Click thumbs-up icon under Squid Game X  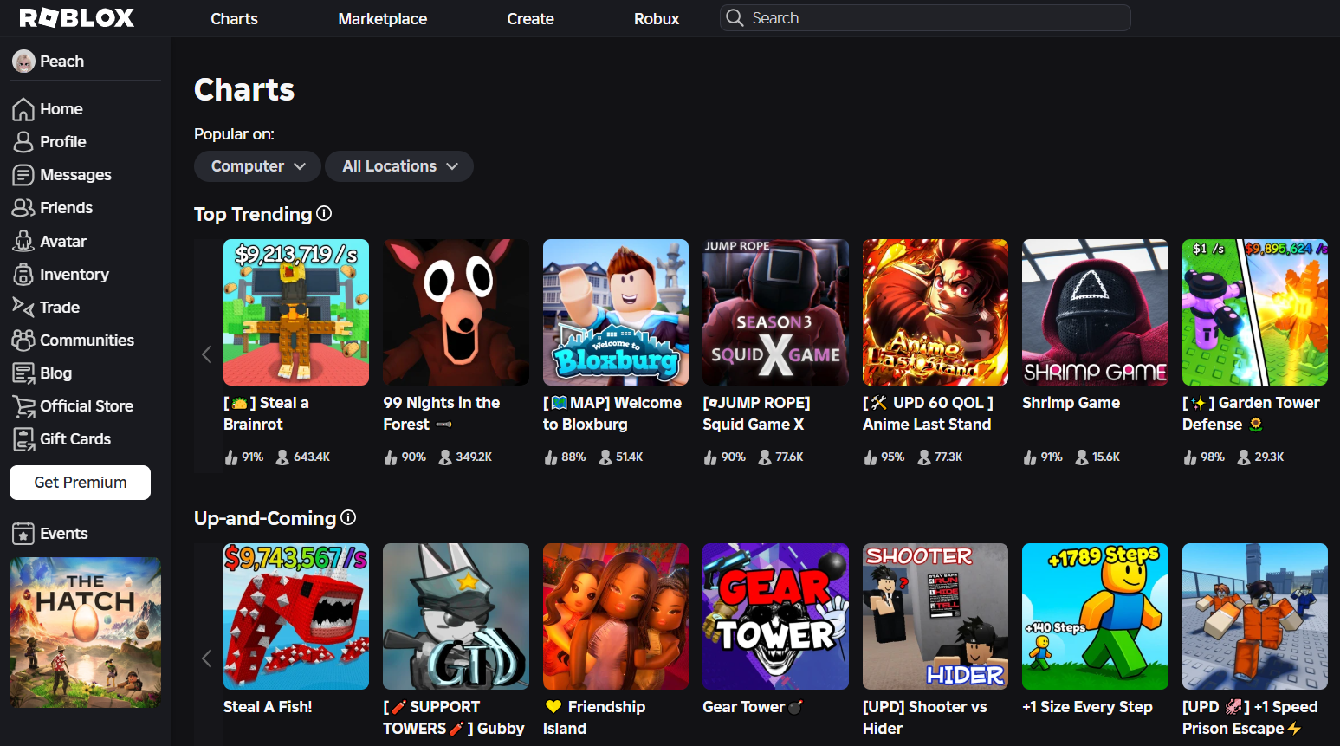point(710,457)
